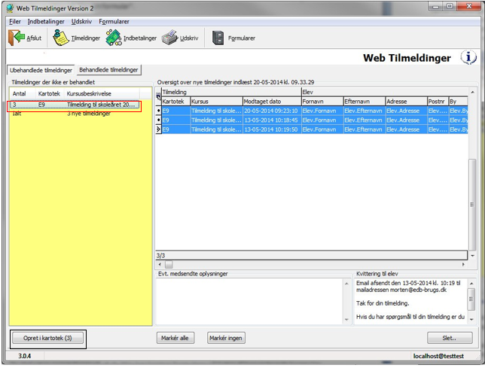The image size is (485, 368).
Task: Click the Markér alle button
Action: coord(175,338)
